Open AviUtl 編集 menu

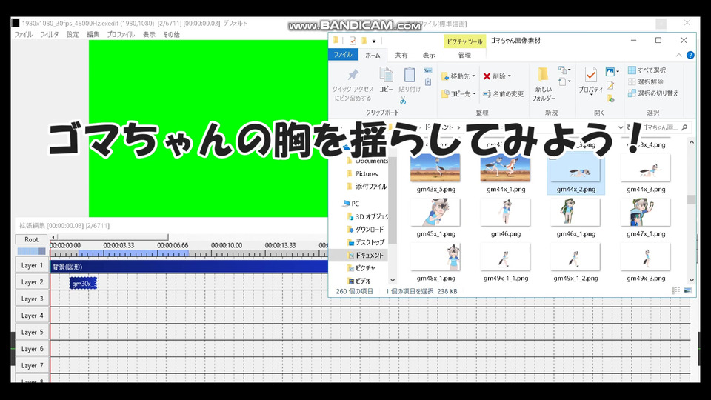point(93,35)
